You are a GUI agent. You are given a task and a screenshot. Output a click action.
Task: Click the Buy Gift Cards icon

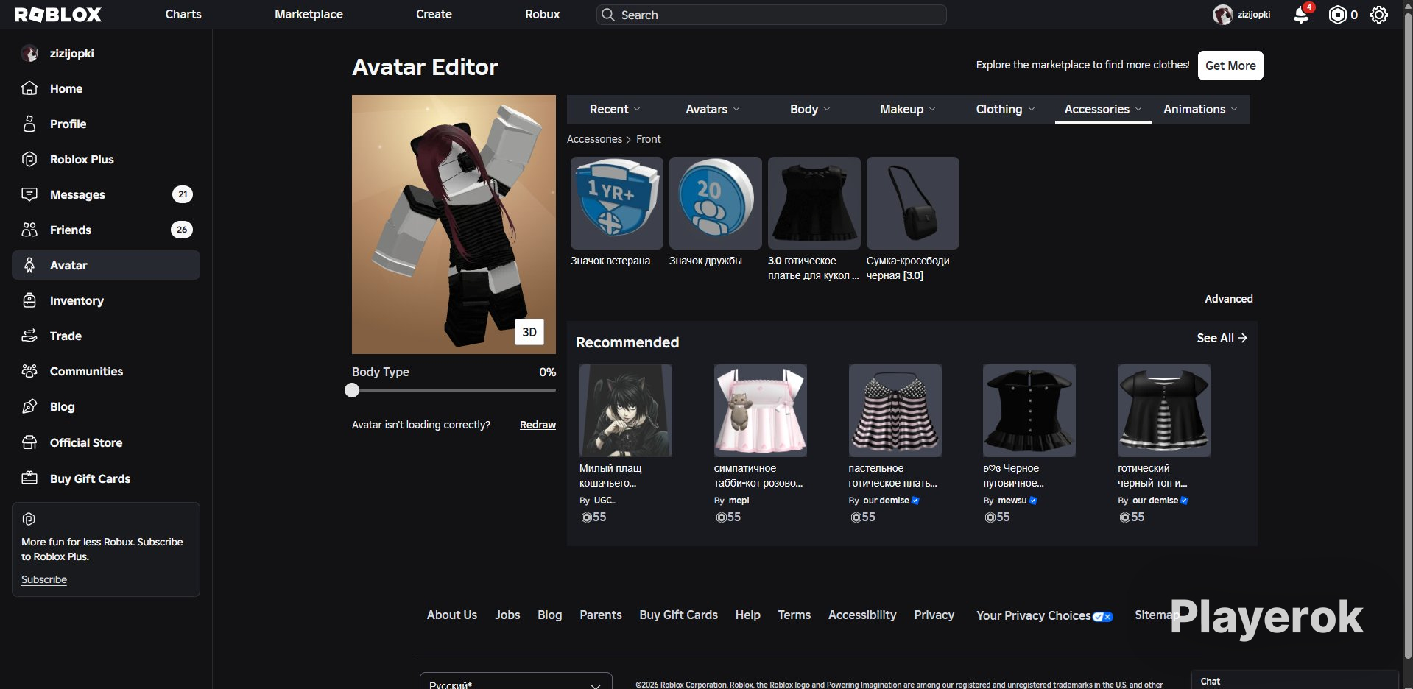29,478
